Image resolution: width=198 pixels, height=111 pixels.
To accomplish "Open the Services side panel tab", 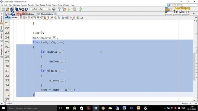I will 2,38.
